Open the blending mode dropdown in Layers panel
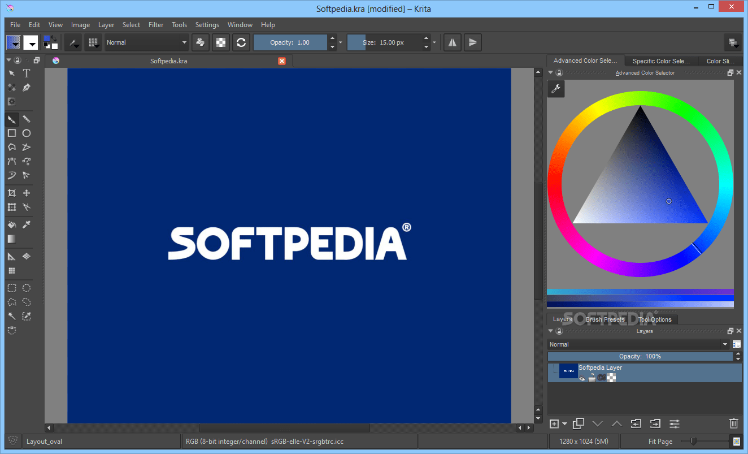 [725, 344]
